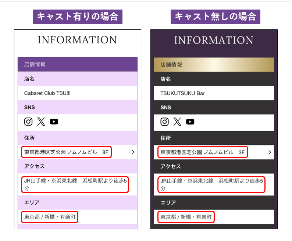
Task: Expand the 3F address row chevron
Action: pos(270,152)
